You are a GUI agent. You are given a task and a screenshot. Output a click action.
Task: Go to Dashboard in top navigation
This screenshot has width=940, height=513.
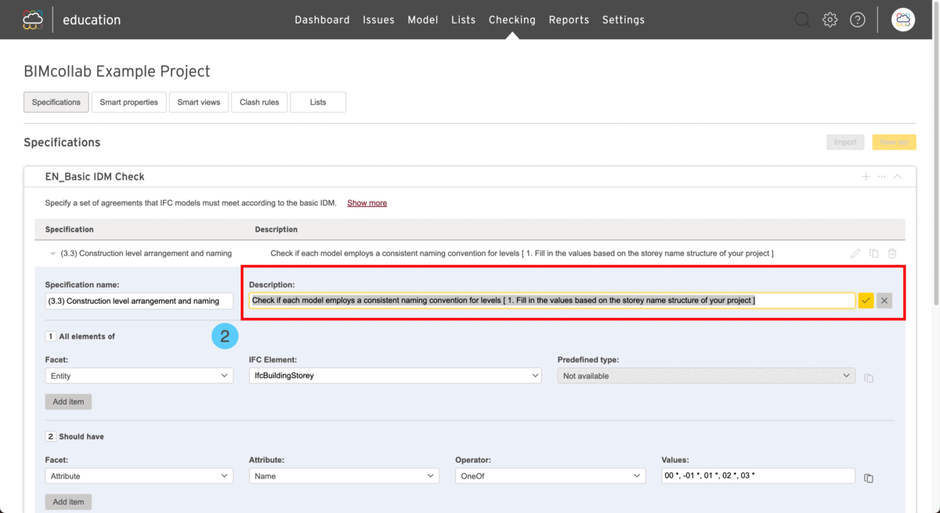[x=322, y=20]
